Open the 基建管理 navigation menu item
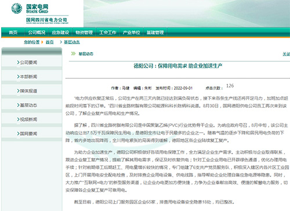Screen dimensions: 290x211 point(155,32)
